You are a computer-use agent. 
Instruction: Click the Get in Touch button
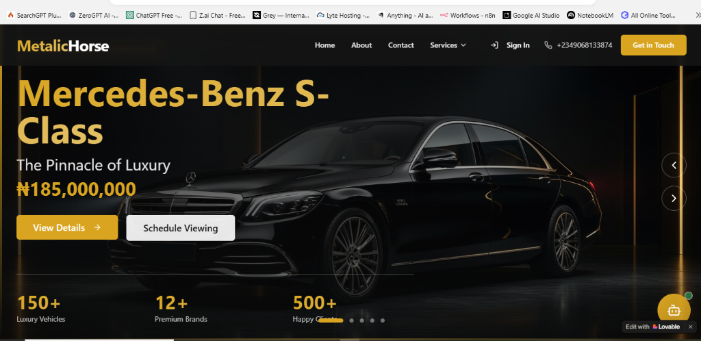[653, 45]
